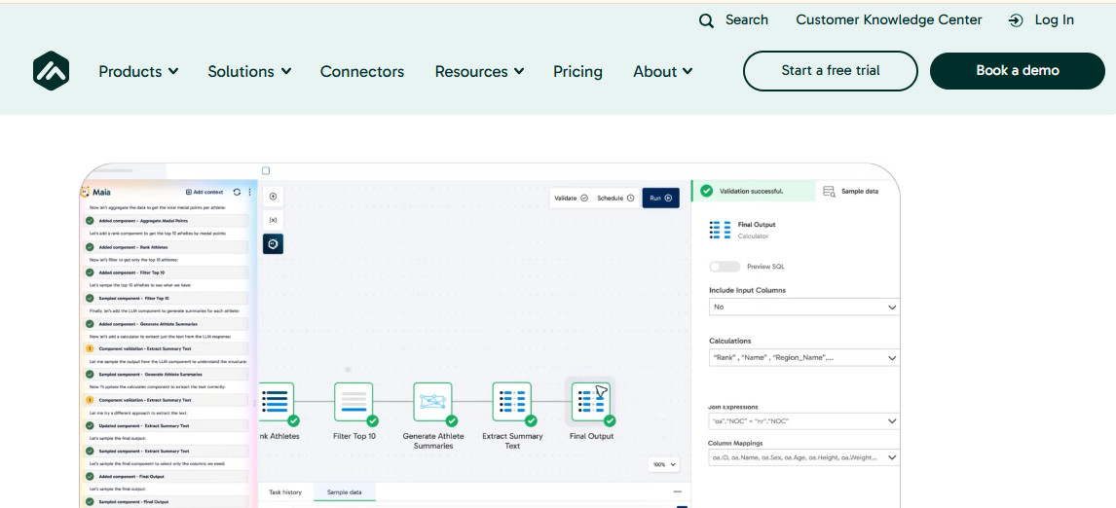The image size is (1116, 508).
Task: Click the Start a free trial button
Action: coord(830,71)
